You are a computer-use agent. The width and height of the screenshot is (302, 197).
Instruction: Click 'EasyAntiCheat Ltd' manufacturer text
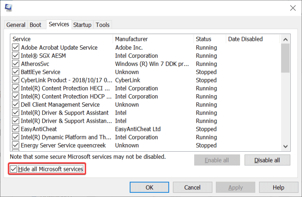[138, 129]
